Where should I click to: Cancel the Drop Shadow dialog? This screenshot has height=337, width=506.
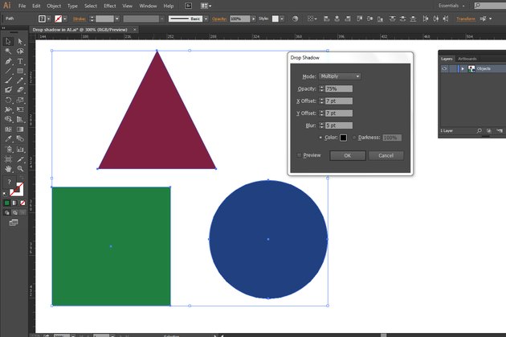[x=386, y=156]
